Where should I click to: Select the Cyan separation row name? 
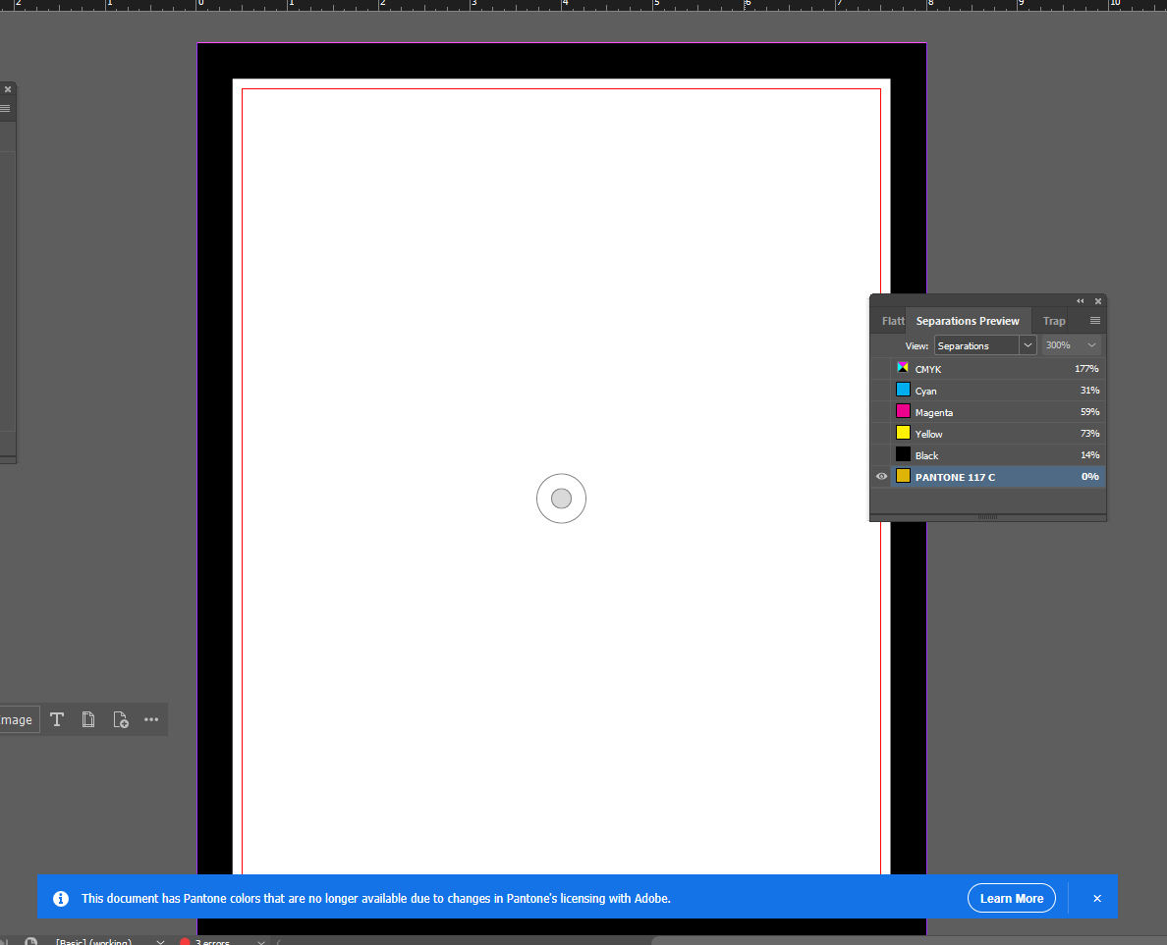point(926,392)
